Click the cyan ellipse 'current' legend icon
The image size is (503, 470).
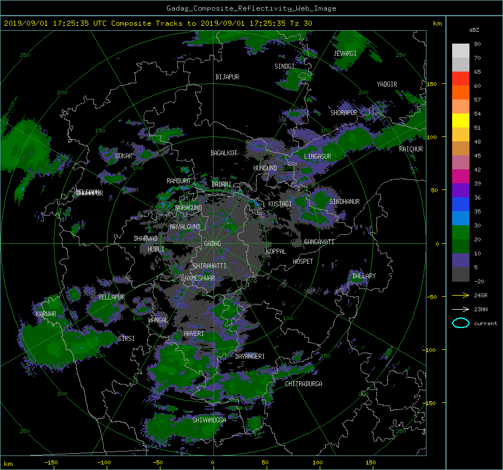click(461, 323)
